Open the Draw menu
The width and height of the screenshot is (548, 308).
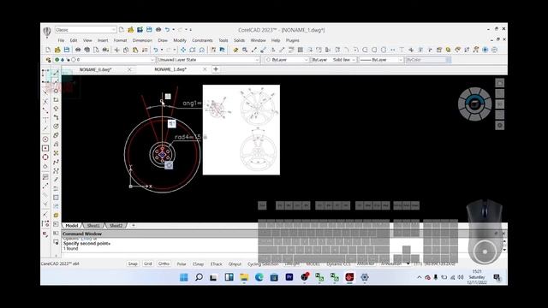pyautogui.click(x=163, y=40)
